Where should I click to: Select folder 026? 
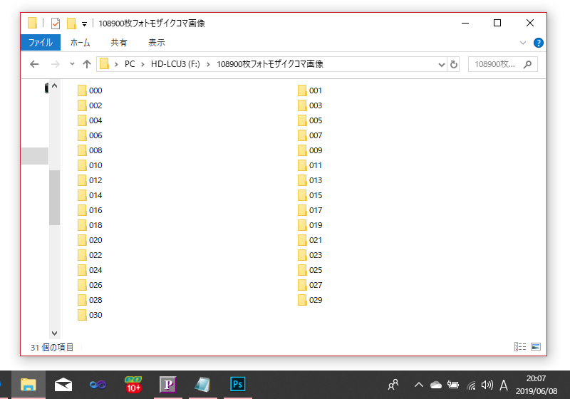[x=90, y=285]
